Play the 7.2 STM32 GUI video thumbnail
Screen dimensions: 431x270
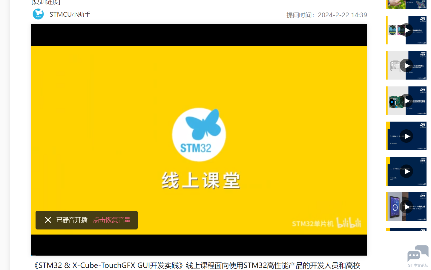tap(406, 136)
